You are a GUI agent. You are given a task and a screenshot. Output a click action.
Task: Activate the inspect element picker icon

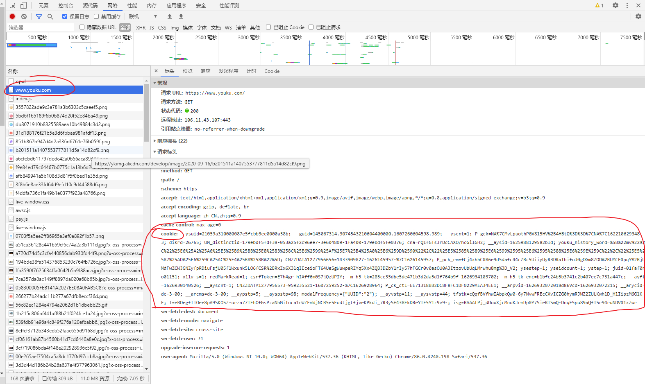[12, 5]
